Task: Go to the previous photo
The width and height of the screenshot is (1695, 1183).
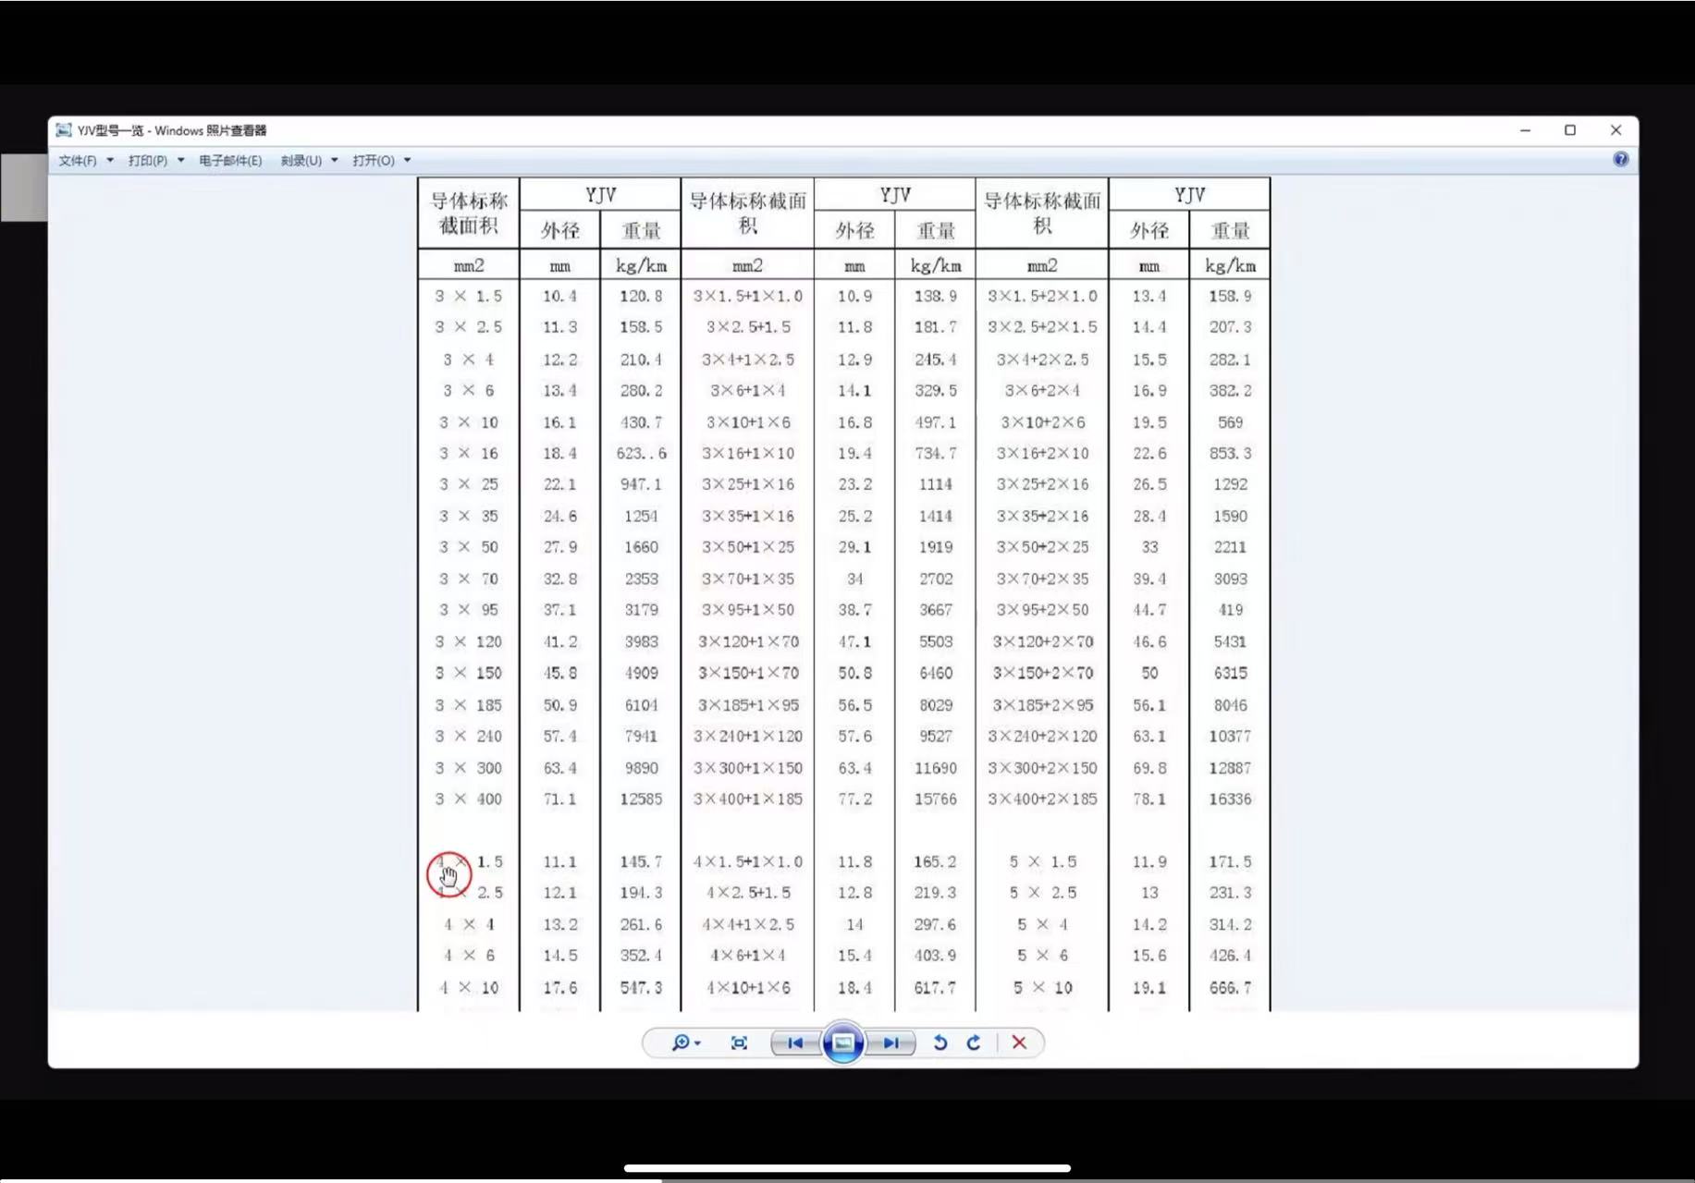Action: 794,1043
